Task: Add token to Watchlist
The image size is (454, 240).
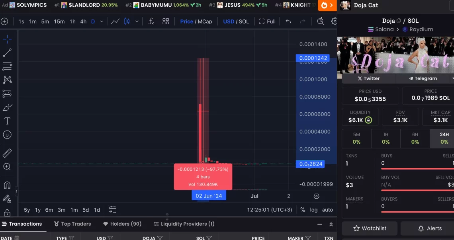Action: coord(370,228)
